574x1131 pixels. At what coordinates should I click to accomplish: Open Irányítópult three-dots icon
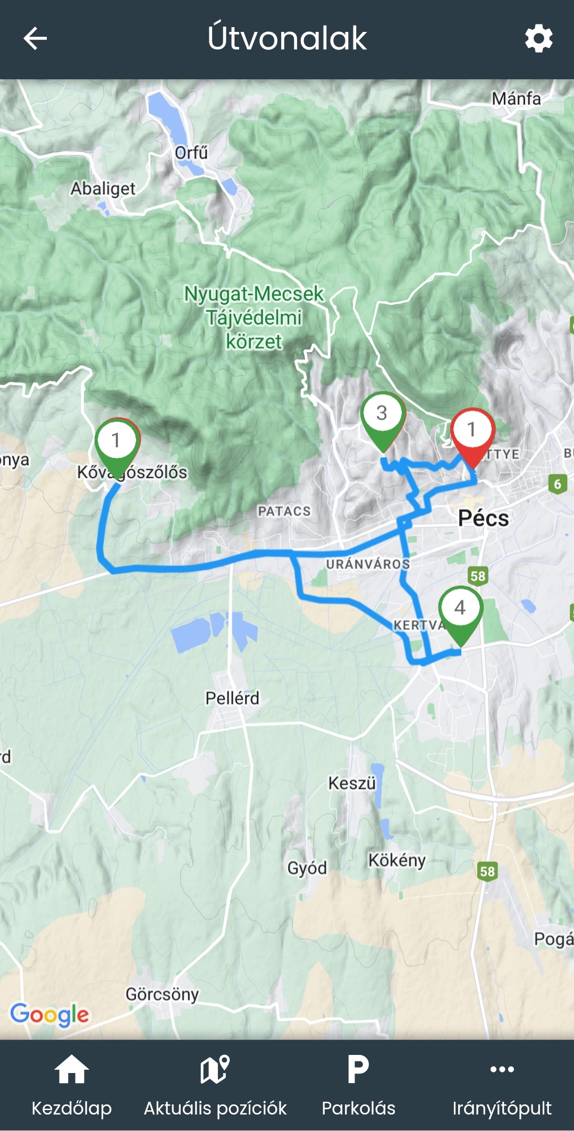pos(502,1069)
